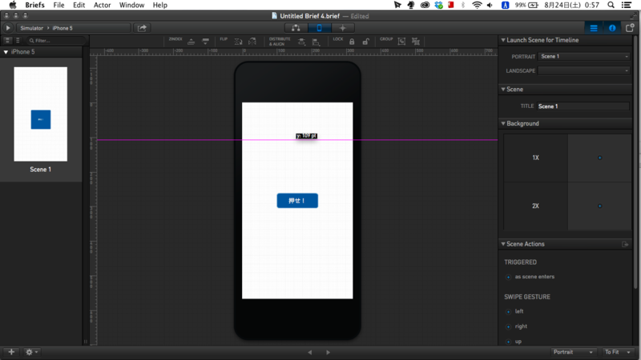Screen dimensions: 641x360
Task: Open the Window menu
Action: (x=131, y=5)
